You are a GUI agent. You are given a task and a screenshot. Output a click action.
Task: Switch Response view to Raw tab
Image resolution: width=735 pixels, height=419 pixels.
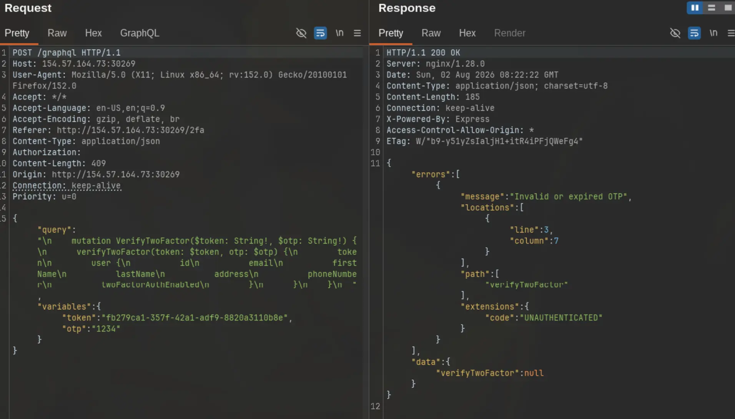point(431,33)
